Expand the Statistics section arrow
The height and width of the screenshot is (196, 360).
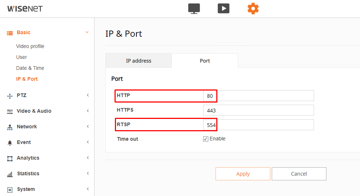coord(88,173)
